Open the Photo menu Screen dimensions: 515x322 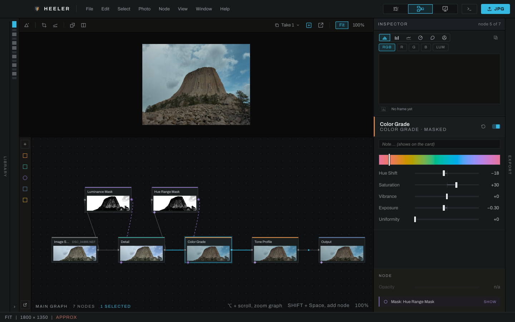click(x=144, y=9)
